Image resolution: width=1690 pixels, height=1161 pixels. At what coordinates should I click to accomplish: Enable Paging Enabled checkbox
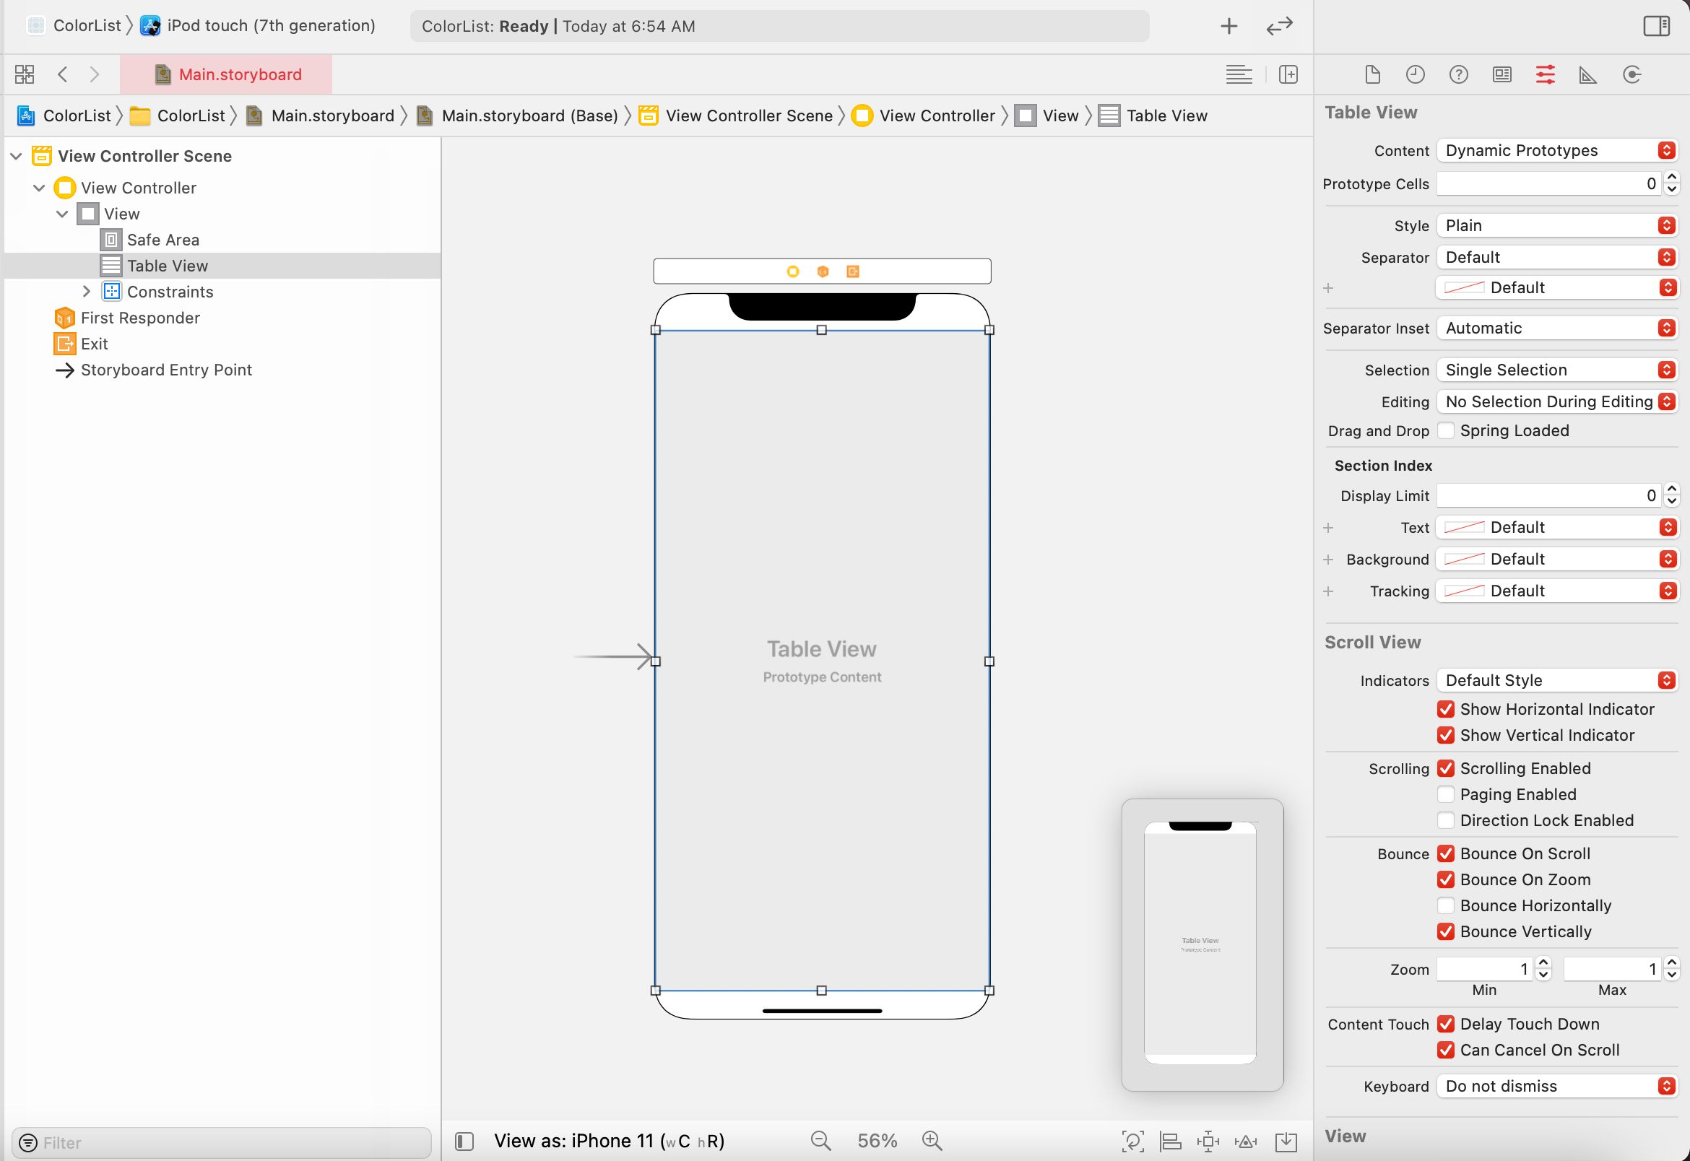(x=1446, y=794)
